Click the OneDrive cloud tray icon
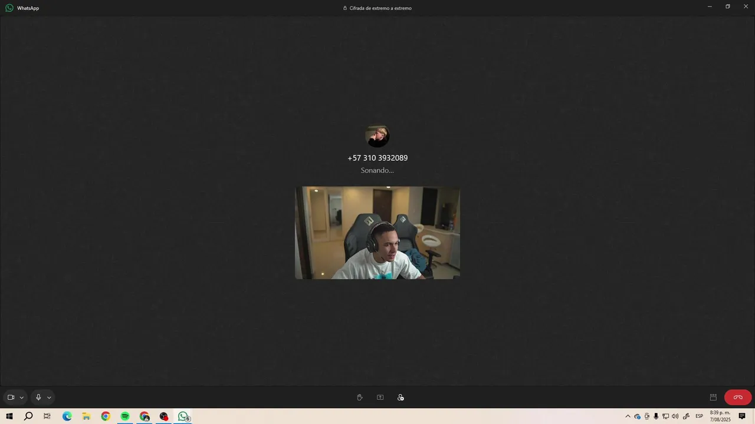The height and width of the screenshot is (424, 755). click(637, 416)
